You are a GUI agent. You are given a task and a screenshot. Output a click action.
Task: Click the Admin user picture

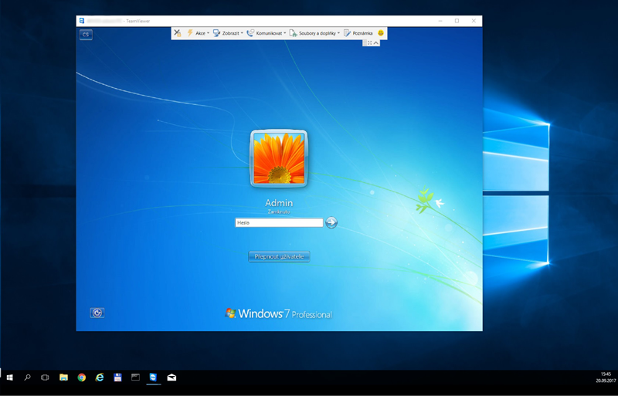coord(279,158)
